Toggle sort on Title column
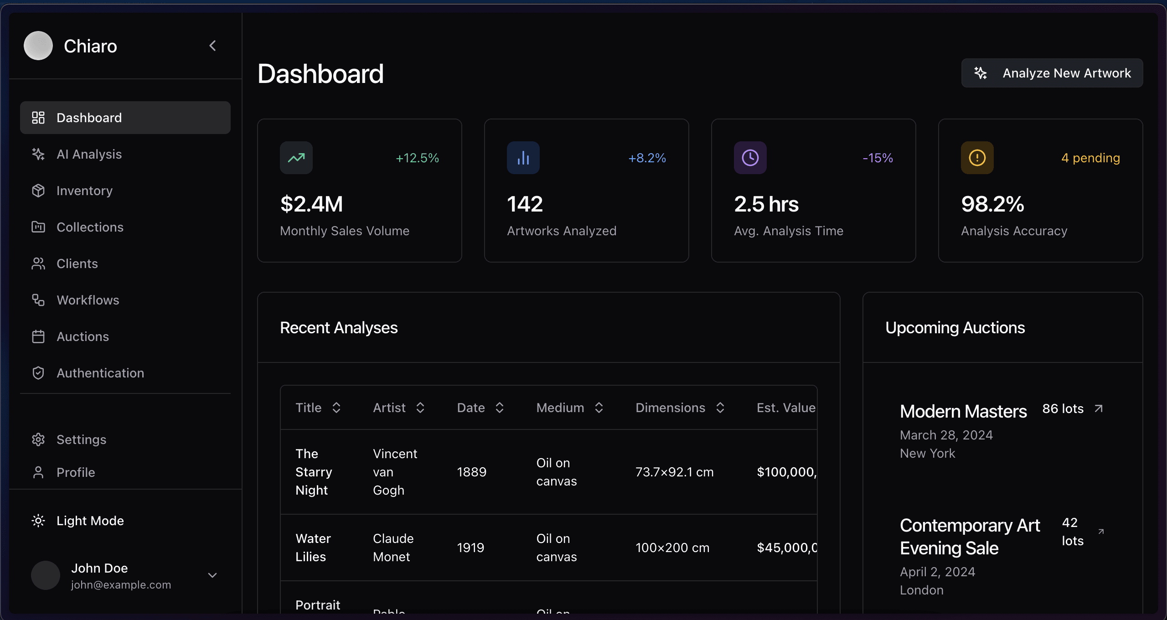Image resolution: width=1167 pixels, height=620 pixels. (x=336, y=408)
